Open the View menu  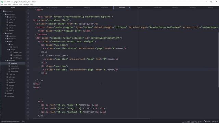(x=10, y=4)
